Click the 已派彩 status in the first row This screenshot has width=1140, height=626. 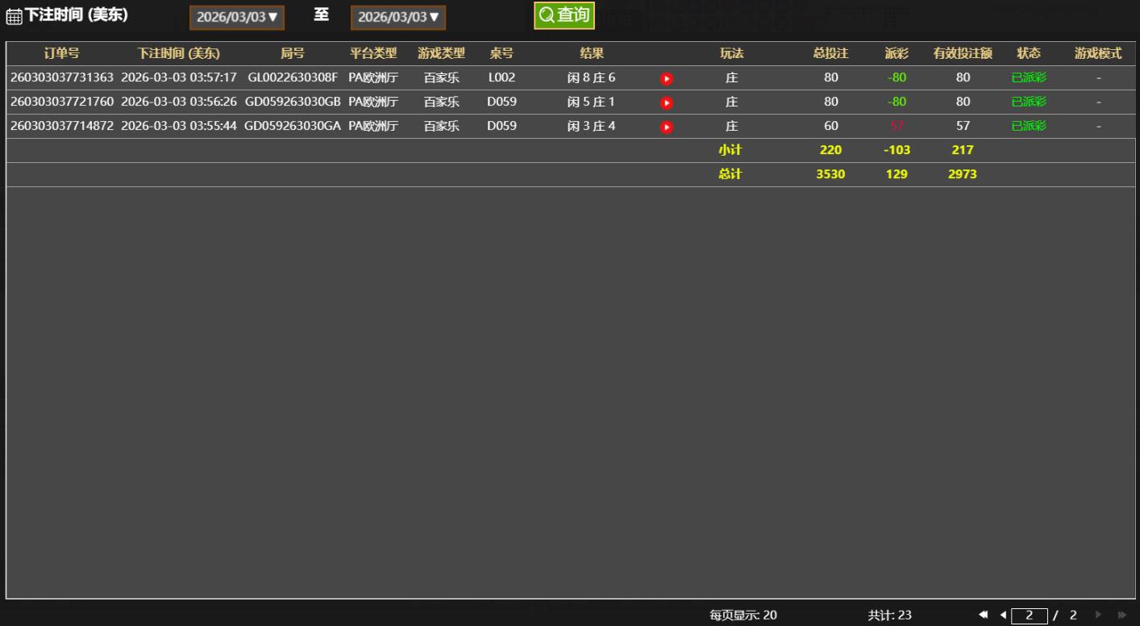click(x=1029, y=77)
